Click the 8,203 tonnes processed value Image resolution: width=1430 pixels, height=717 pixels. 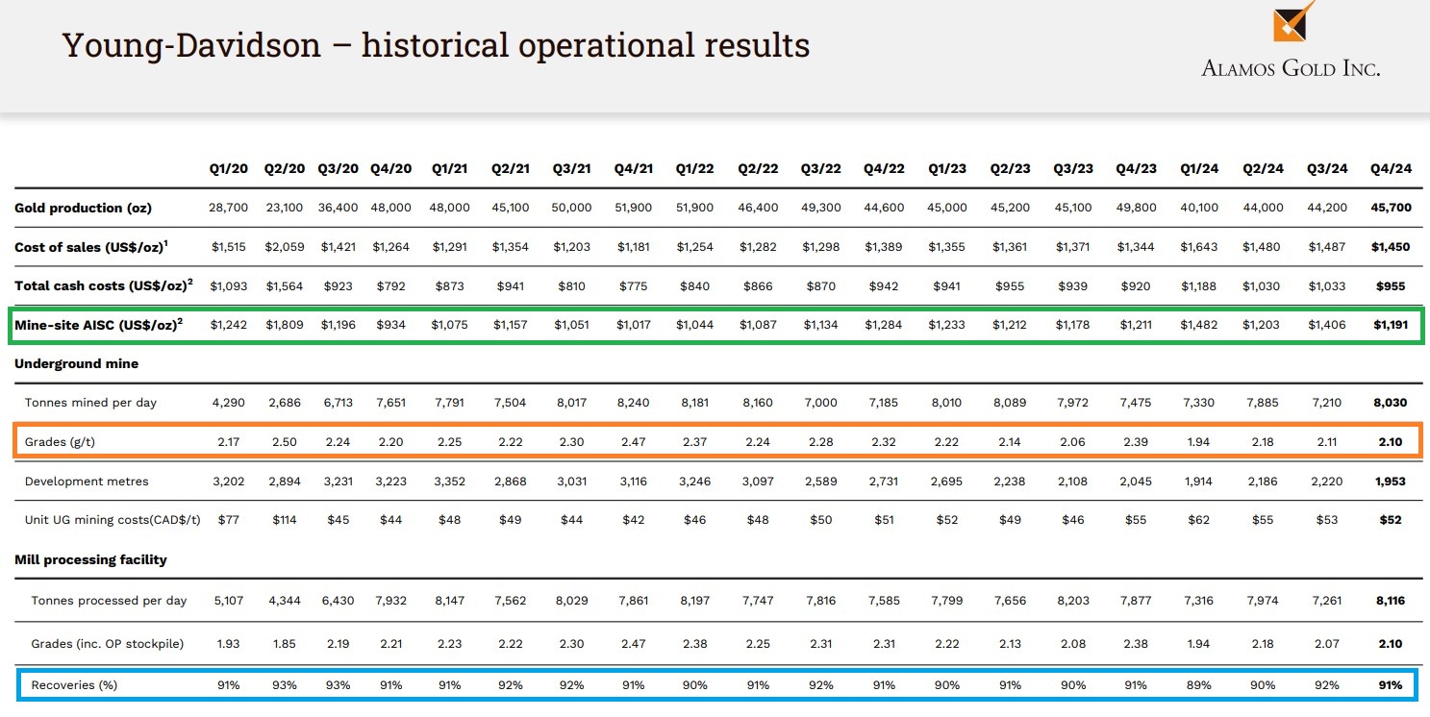pos(1073,601)
